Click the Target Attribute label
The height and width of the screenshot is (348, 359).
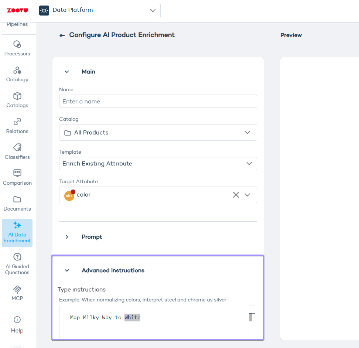[79, 181]
